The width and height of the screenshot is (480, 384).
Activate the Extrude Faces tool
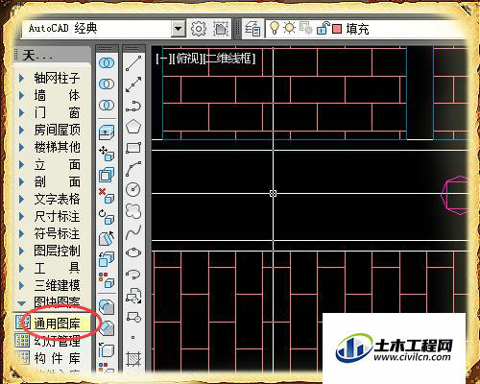pos(107,132)
